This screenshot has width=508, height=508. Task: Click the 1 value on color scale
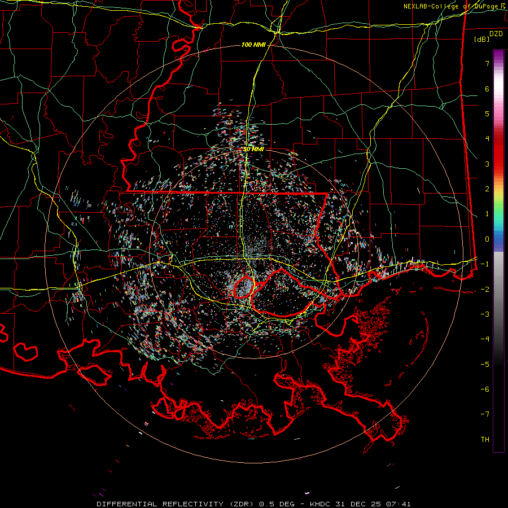click(x=487, y=214)
